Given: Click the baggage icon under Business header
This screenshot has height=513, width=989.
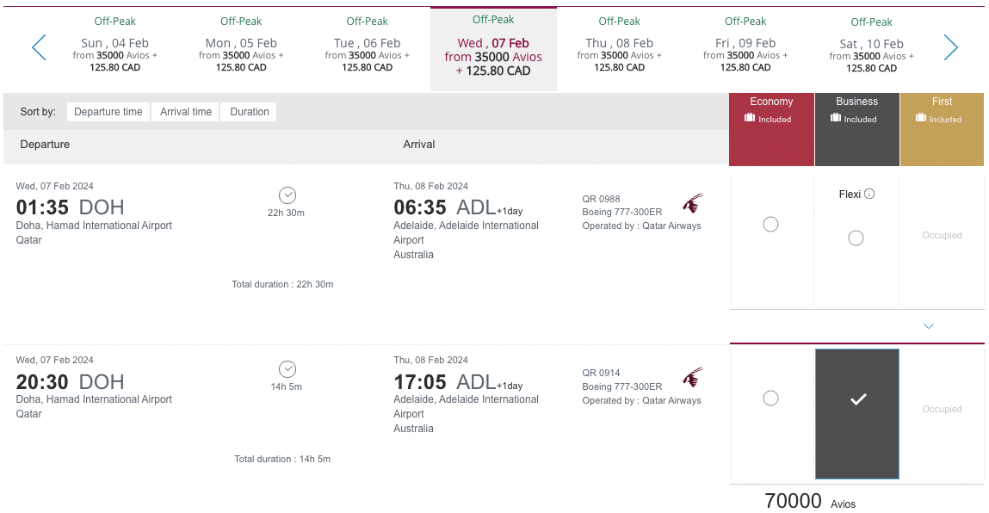Looking at the screenshot, I should point(835,119).
